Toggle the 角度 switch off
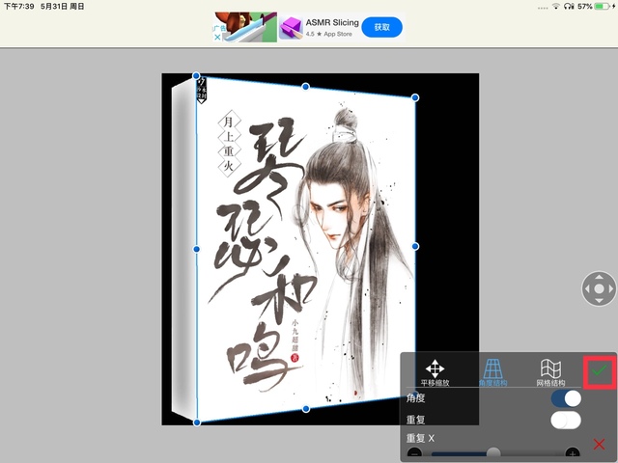This screenshot has width=618, height=463. pos(565,398)
